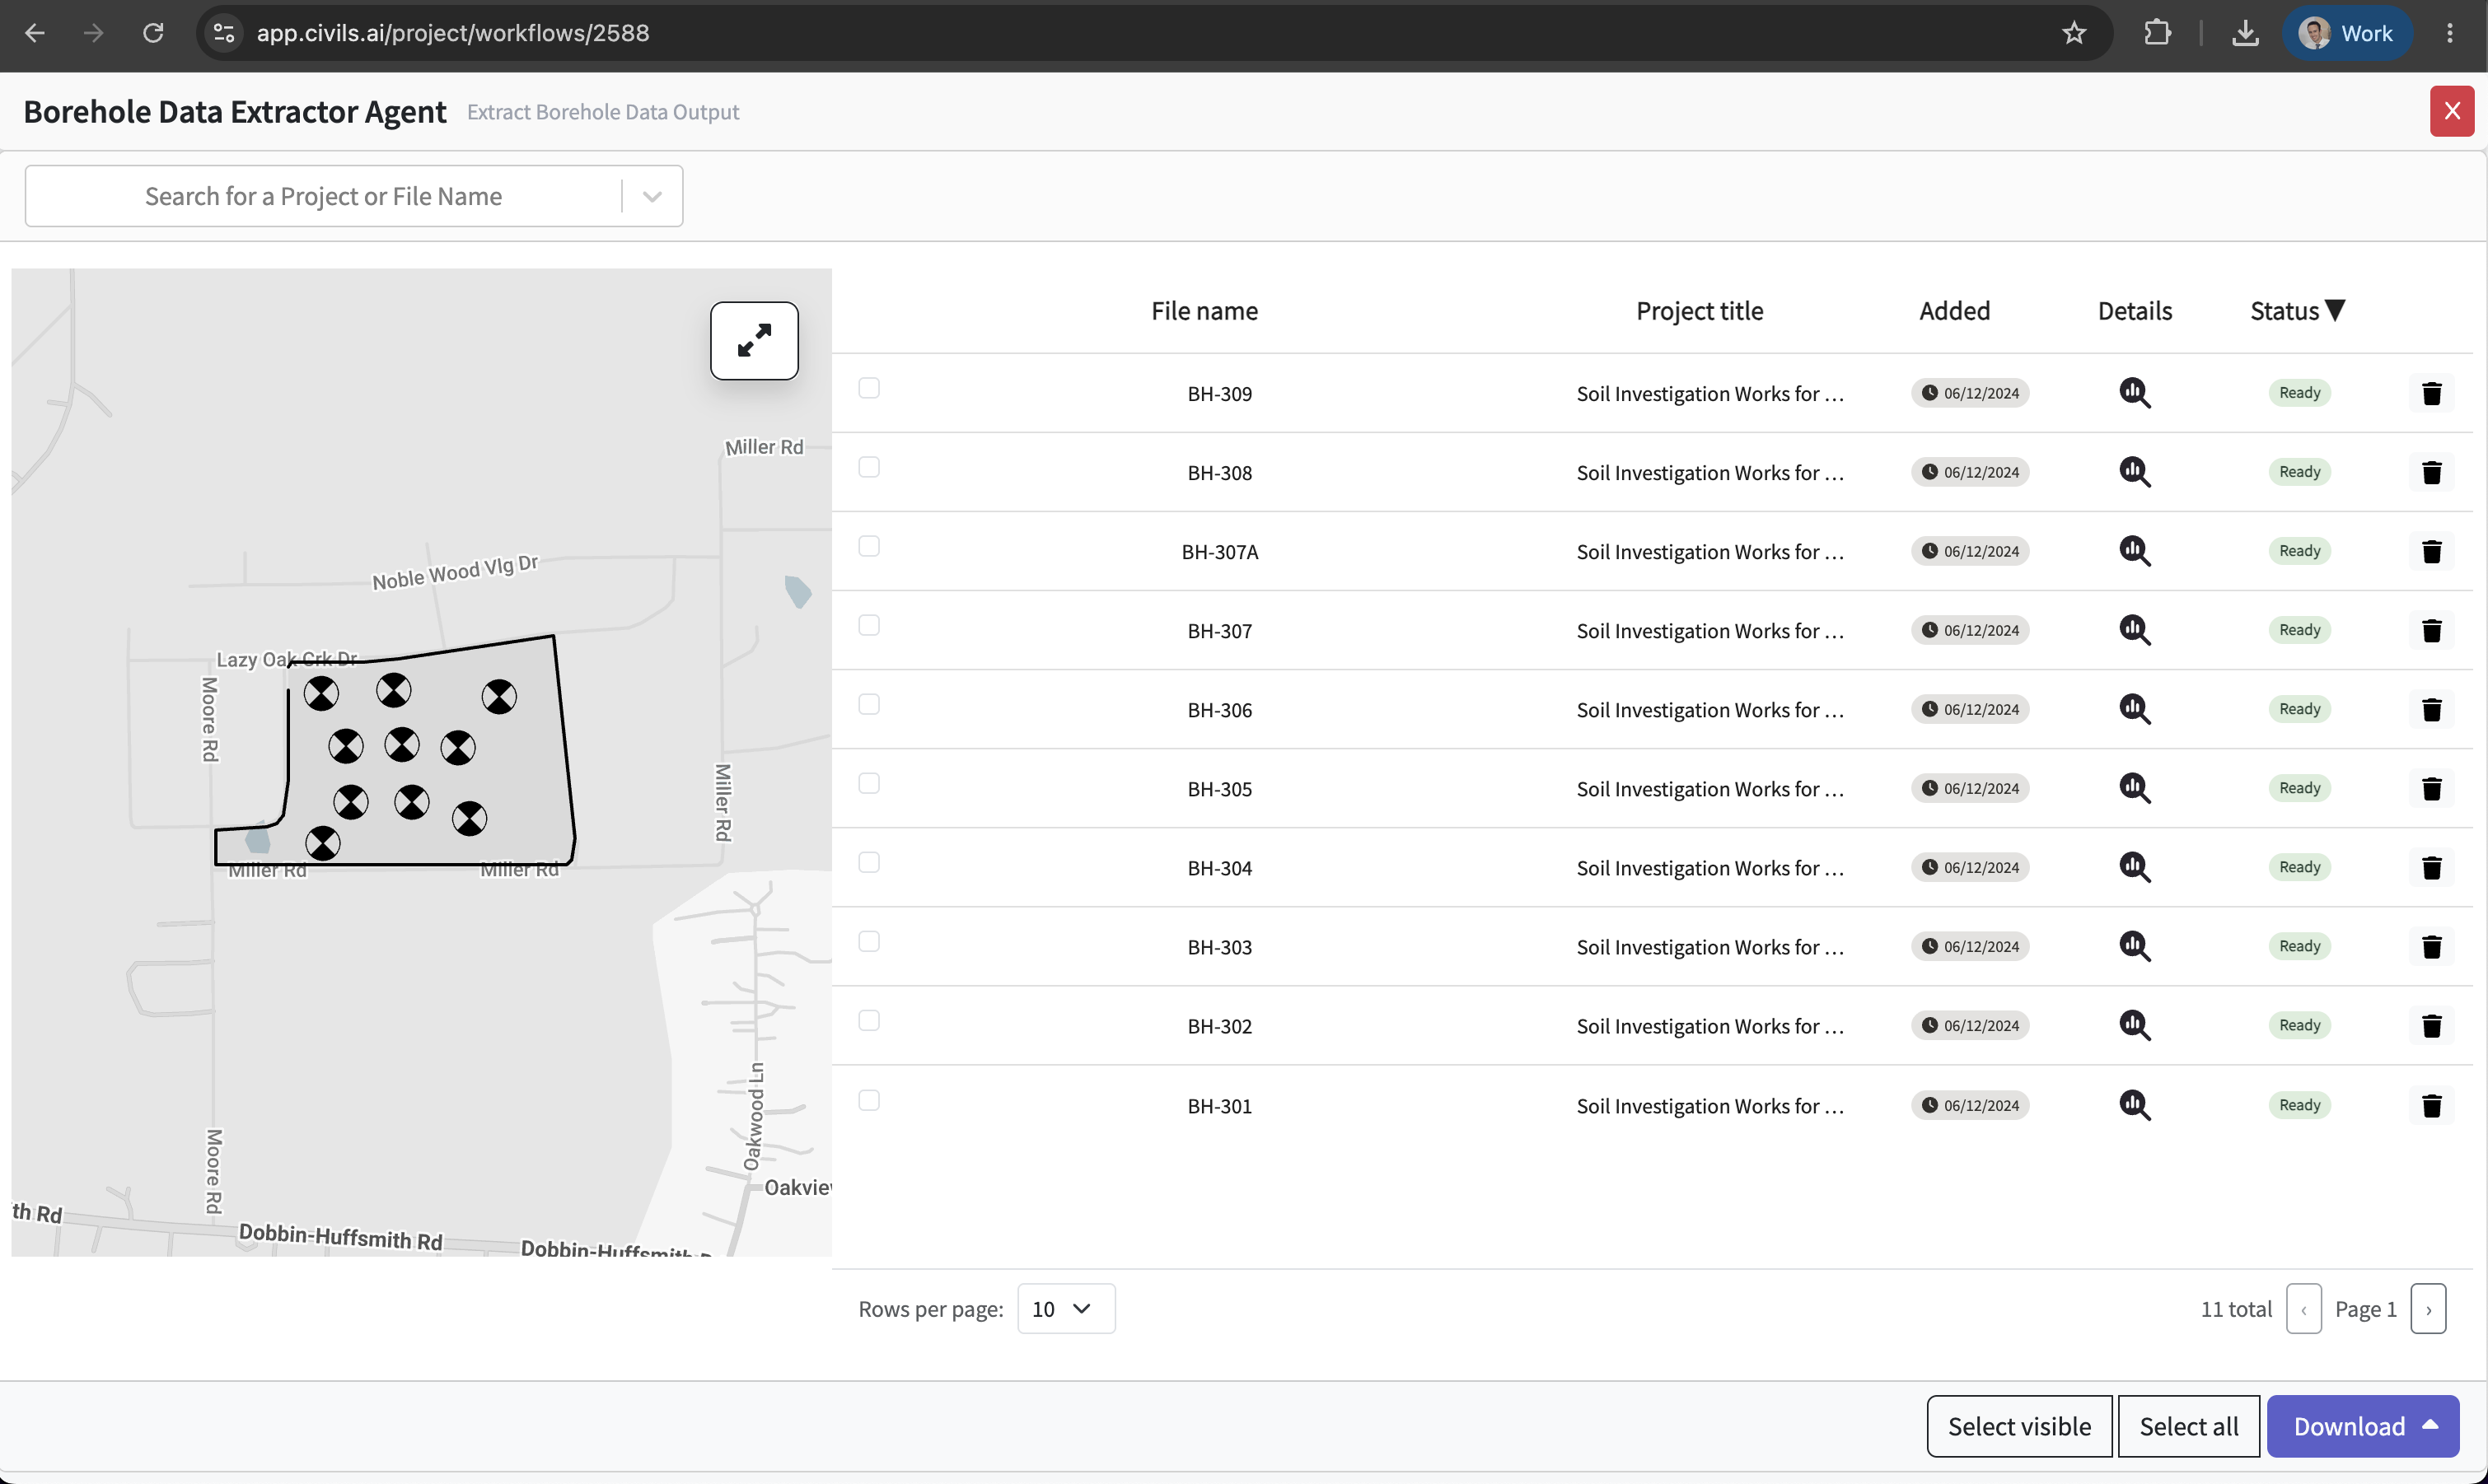Trash the BH-306 row
The image size is (2488, 1484).
click(x=2431, y=709)
